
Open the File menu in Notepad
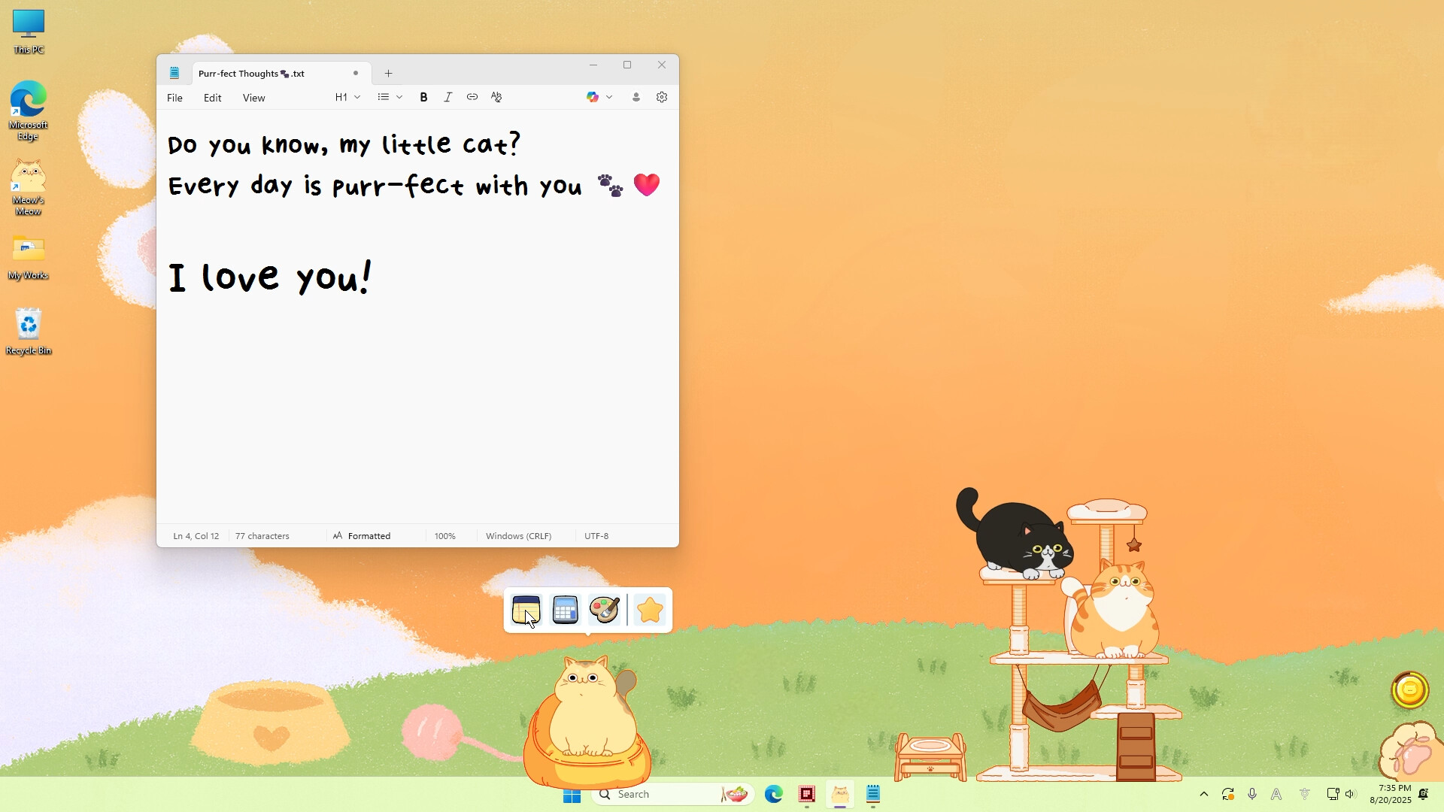[174, 97]
